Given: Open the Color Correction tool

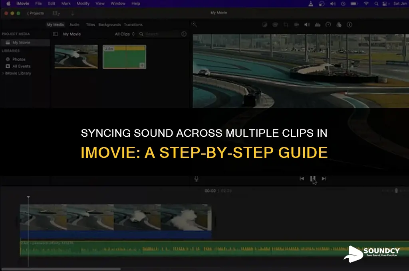Looking at the screenshot, I should [275, 25].
